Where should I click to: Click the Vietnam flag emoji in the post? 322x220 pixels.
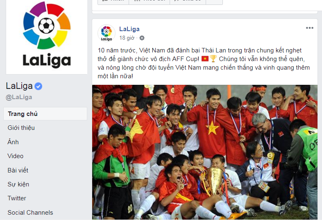[x=205, y=59]
